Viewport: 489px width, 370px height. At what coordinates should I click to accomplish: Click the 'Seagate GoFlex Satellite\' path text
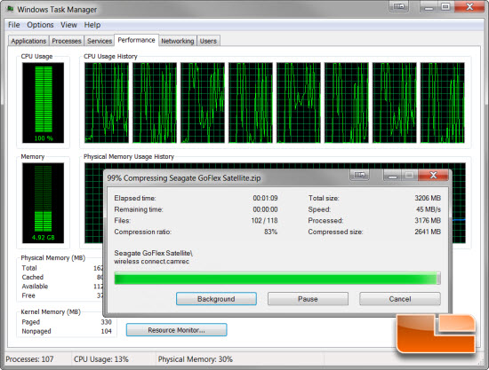(x=154, y=253)
